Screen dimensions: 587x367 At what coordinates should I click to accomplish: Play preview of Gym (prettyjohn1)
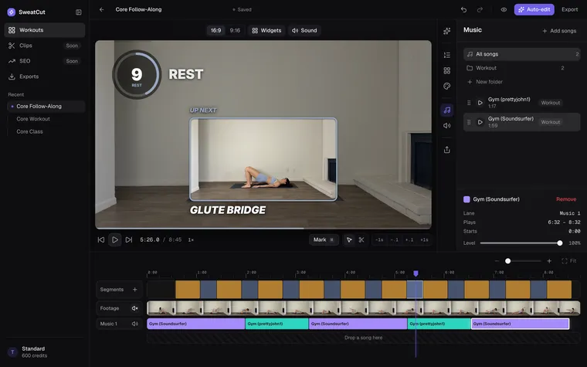click(480, 103)
